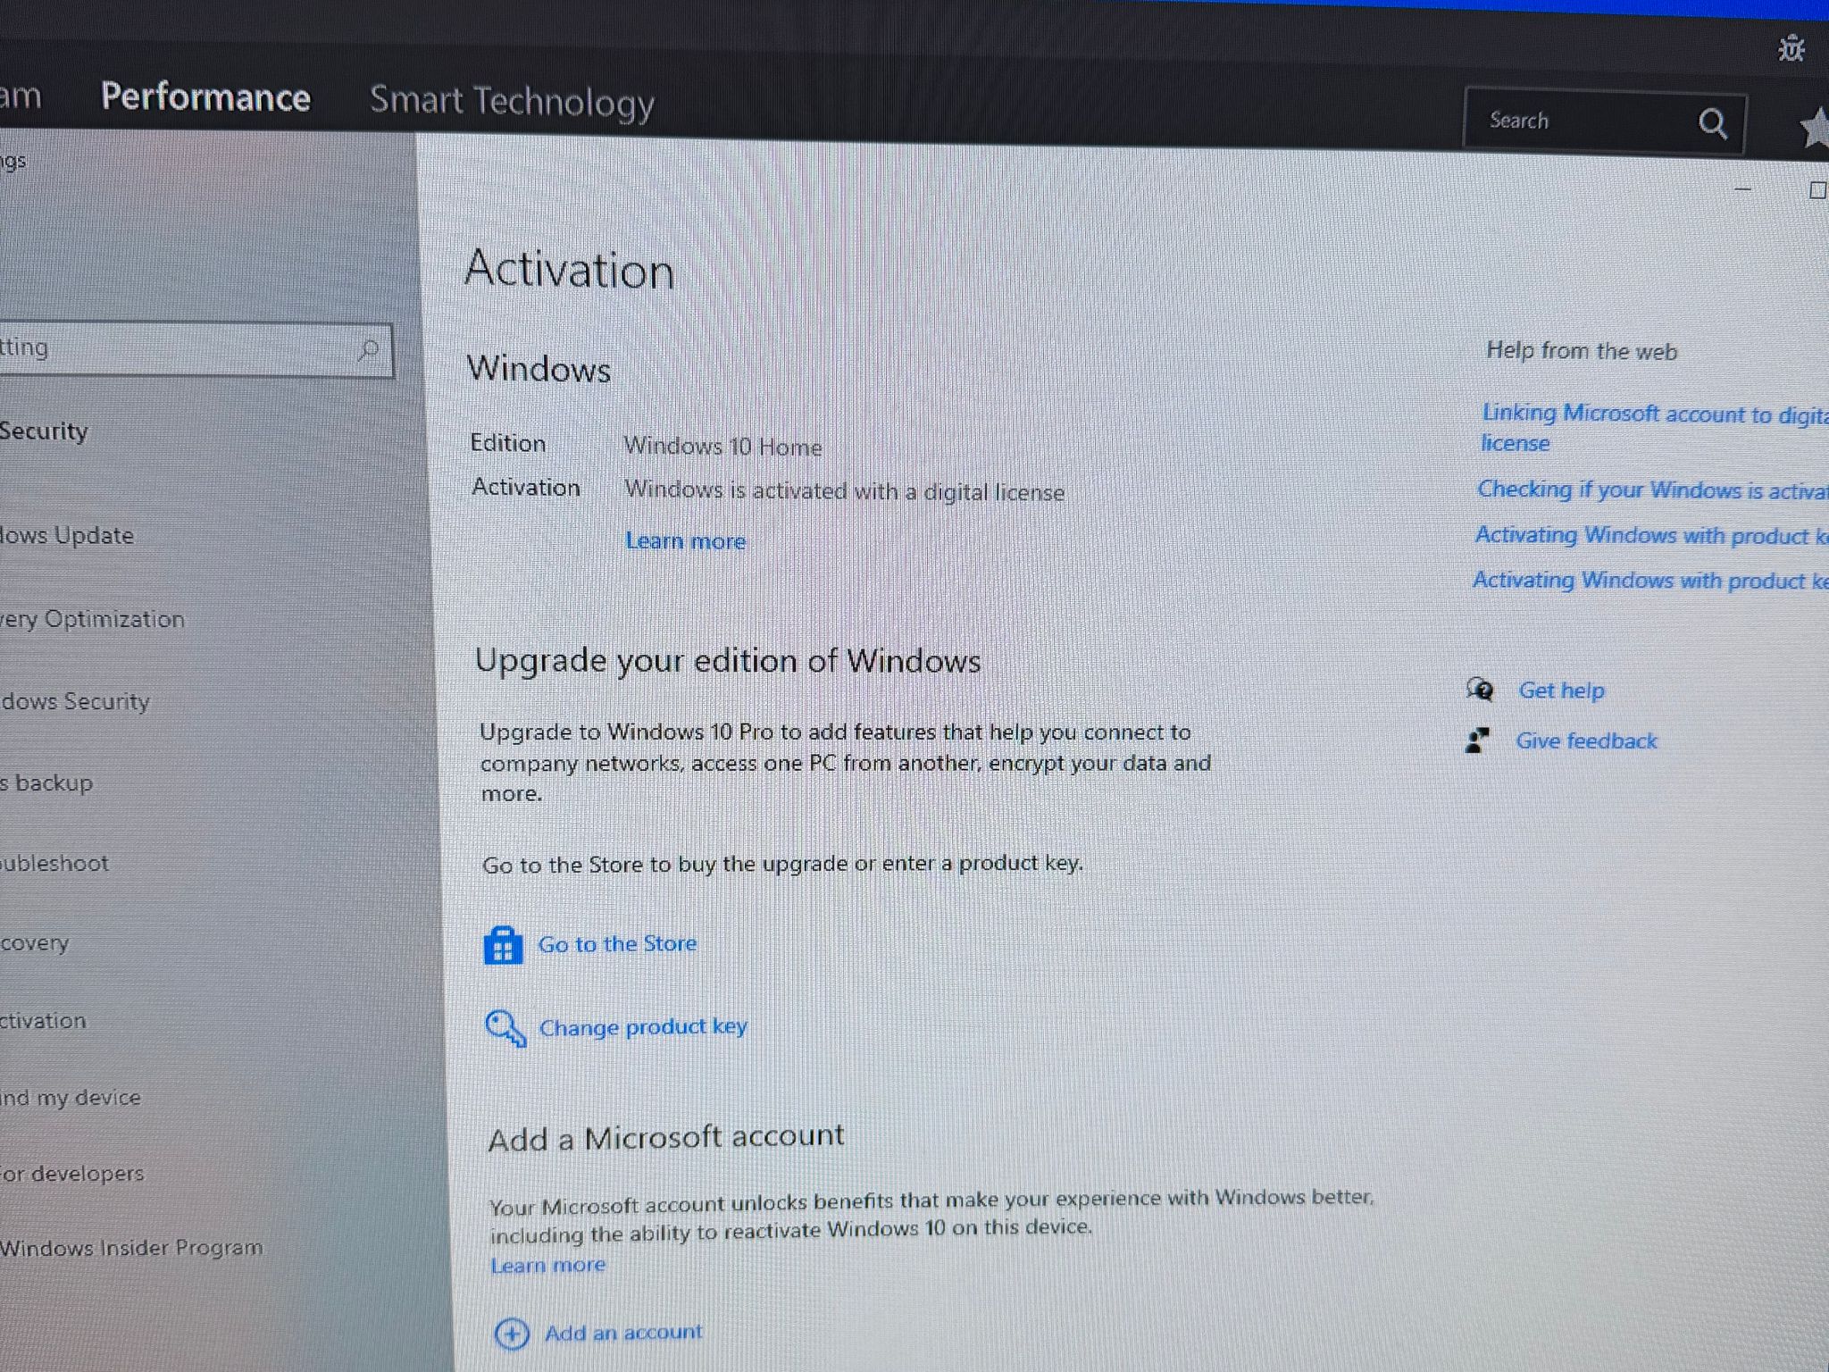
Task: Click Windows is activated with a digital license
Action: tap(844, 490)
